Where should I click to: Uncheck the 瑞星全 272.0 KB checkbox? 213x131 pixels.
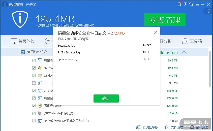point(34,98)
